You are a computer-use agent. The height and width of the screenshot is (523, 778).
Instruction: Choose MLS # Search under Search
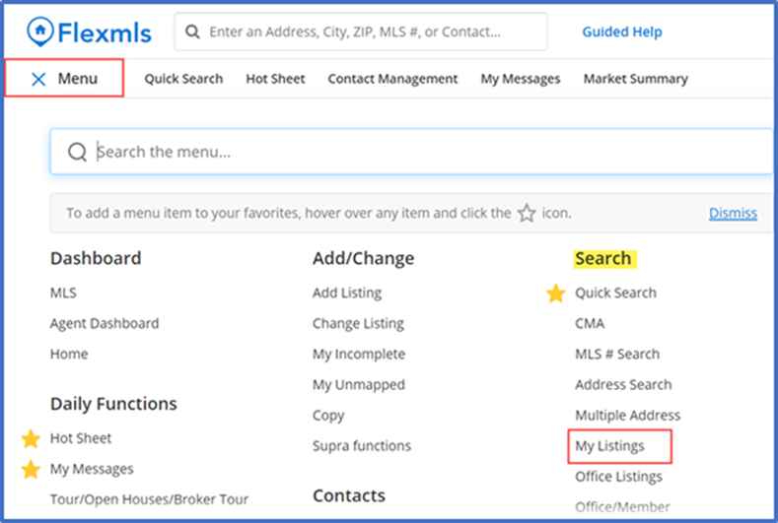(617, 354)
